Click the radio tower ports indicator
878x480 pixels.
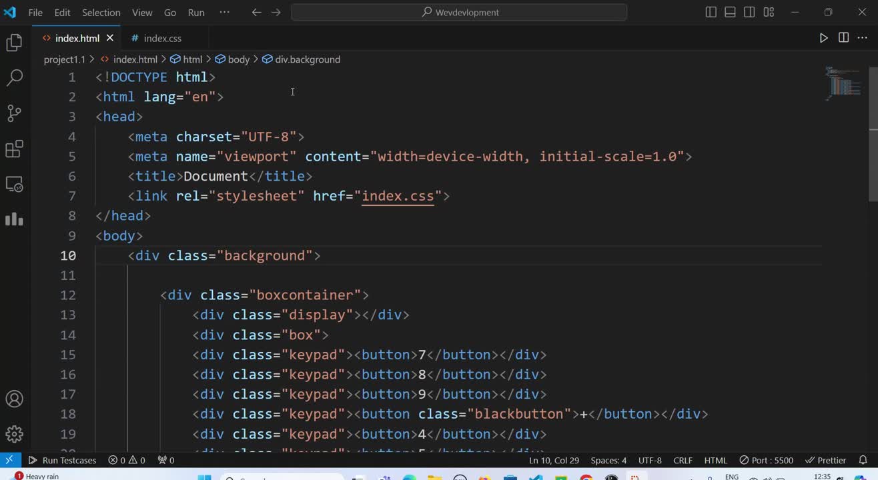click(x=165, y=460)
